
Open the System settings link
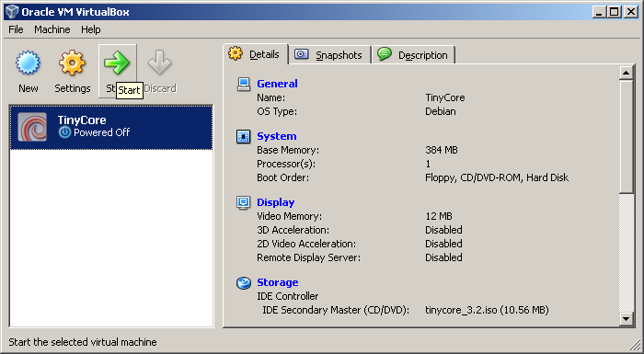click(x=277, y=136)
